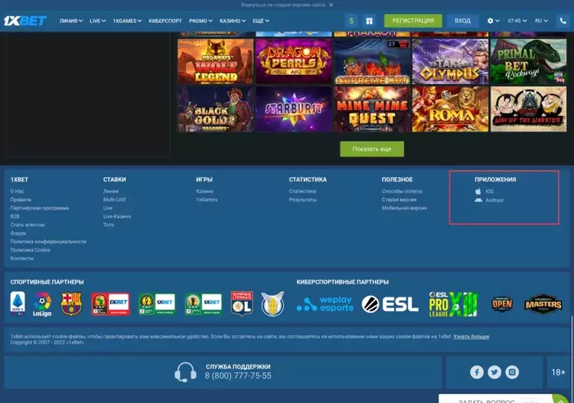
Task: Open the Facebook social icon
Action: click(477, 372)
